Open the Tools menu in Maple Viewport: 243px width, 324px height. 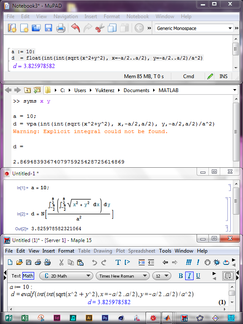click(165, 251)
